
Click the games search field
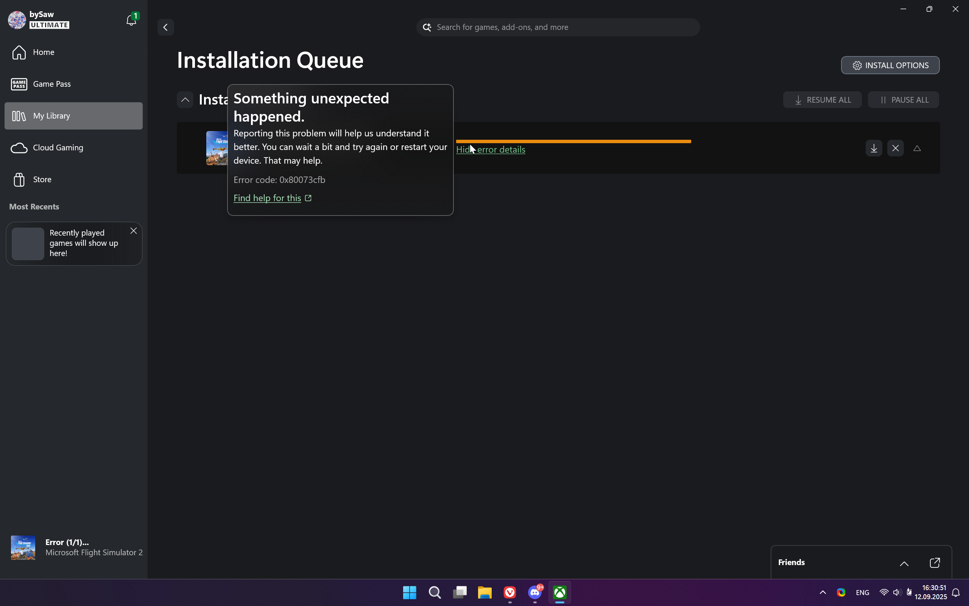coord(561,27)
